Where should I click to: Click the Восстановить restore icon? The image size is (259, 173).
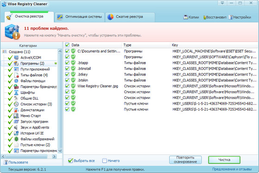click(x=204, y=17)
